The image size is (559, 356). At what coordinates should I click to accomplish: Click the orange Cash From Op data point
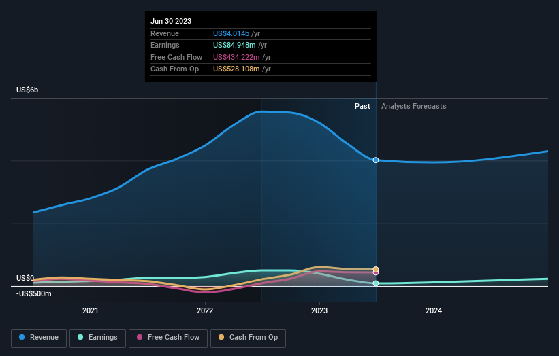[x=376, y=269]
